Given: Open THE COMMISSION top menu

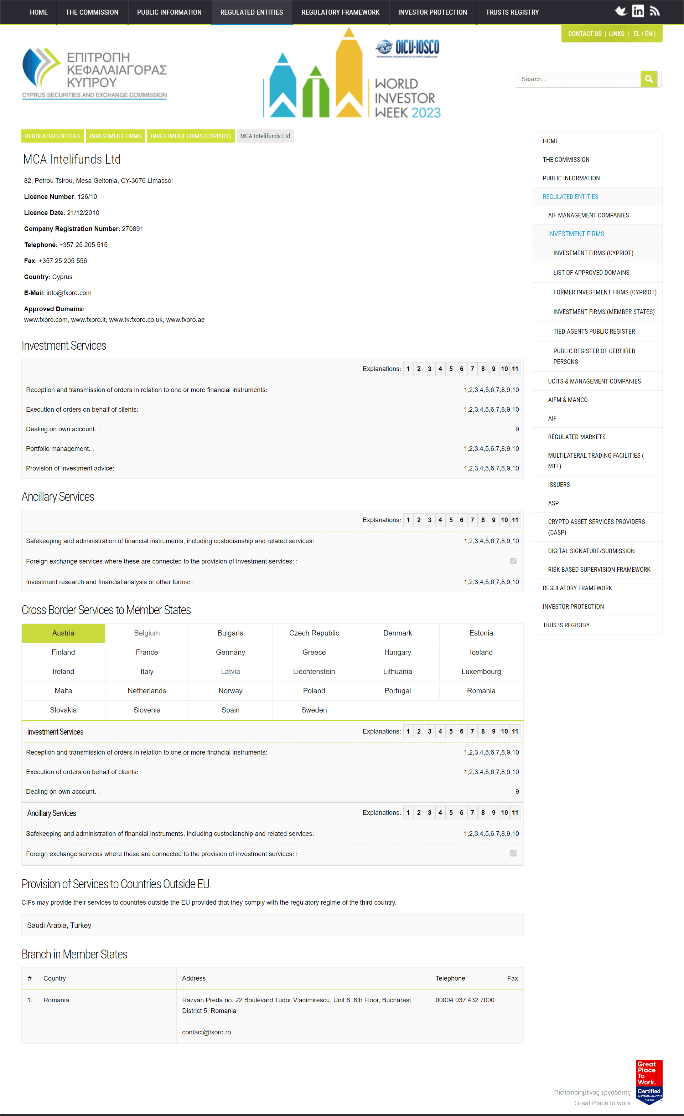Looking at the screenshot, I should click(92, 12).
